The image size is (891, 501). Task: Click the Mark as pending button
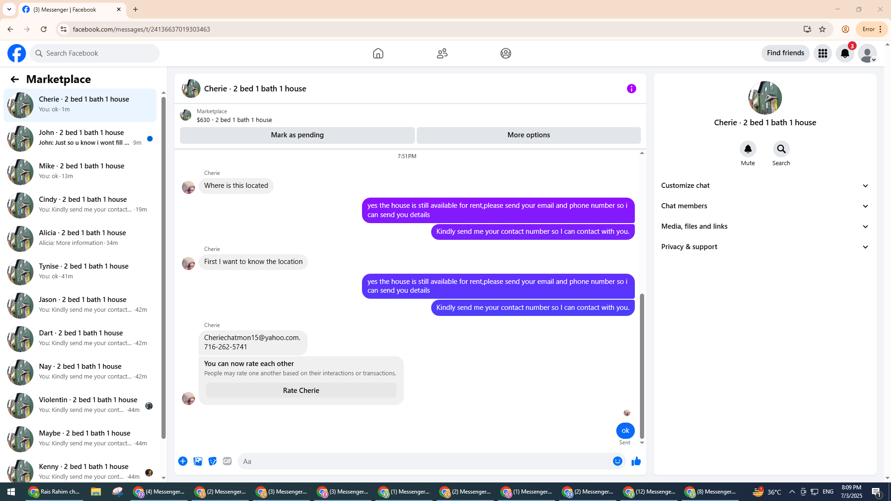pos(297,135)
